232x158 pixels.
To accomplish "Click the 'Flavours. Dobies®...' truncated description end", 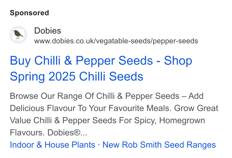I will coord(48,133).
